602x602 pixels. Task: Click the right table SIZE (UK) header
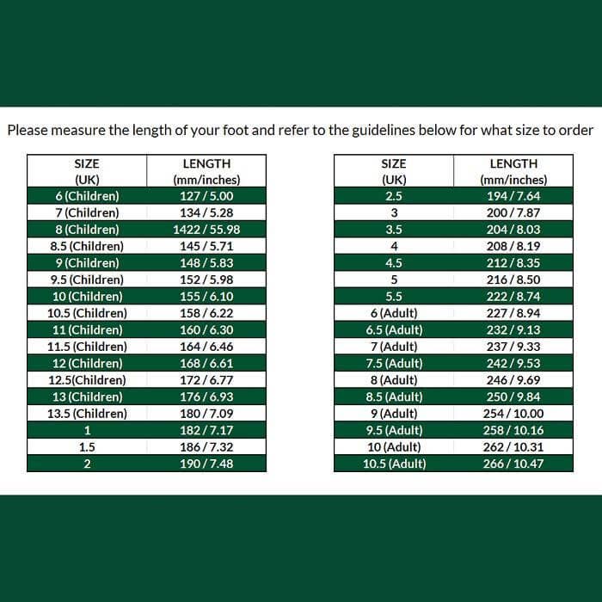tap(393, 171)
